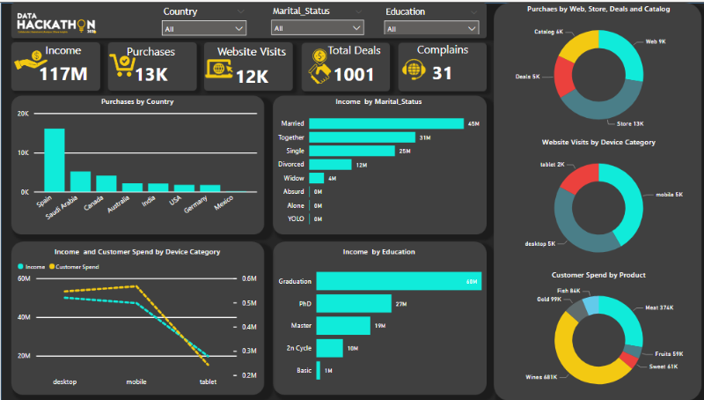Click the Complains headset icon
The image size is (704, 400).
point(411,69)
